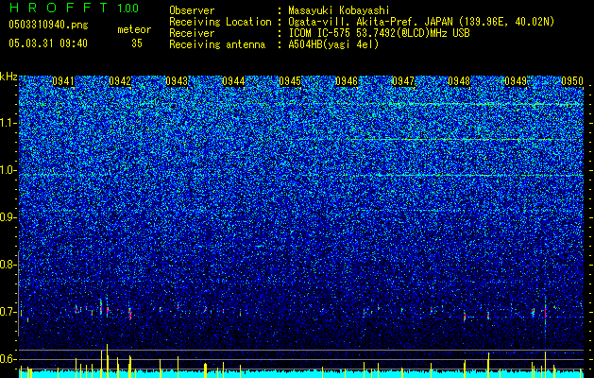Select the filename 0503310940.png
Image resolution: width=594 pixels, height=378 pixels.
coord(48,25)
